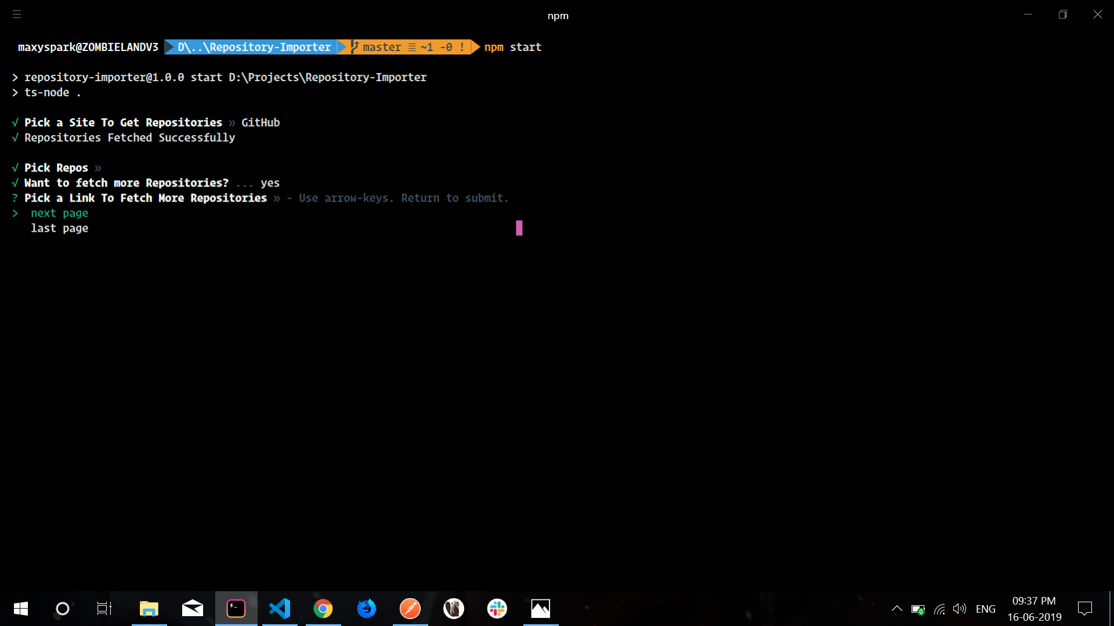Screen dimensions: 1114x626
Task: Minimize the npm terminal window
Action: coord(1028,14)
